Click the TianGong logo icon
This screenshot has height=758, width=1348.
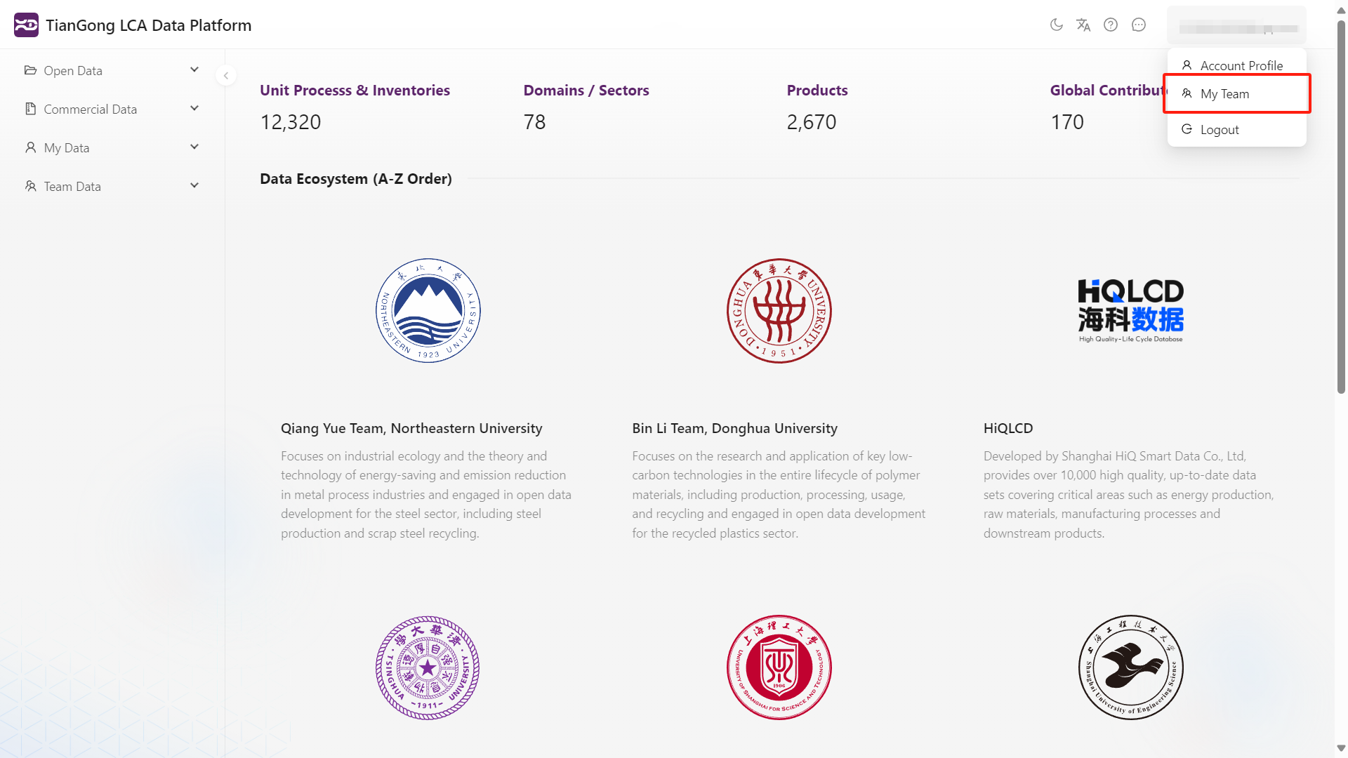[x=26, y=25]
